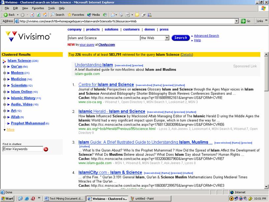The image size is (269, 202).
Task: Expand the Qur'an cluster
Action: (5, 67)
